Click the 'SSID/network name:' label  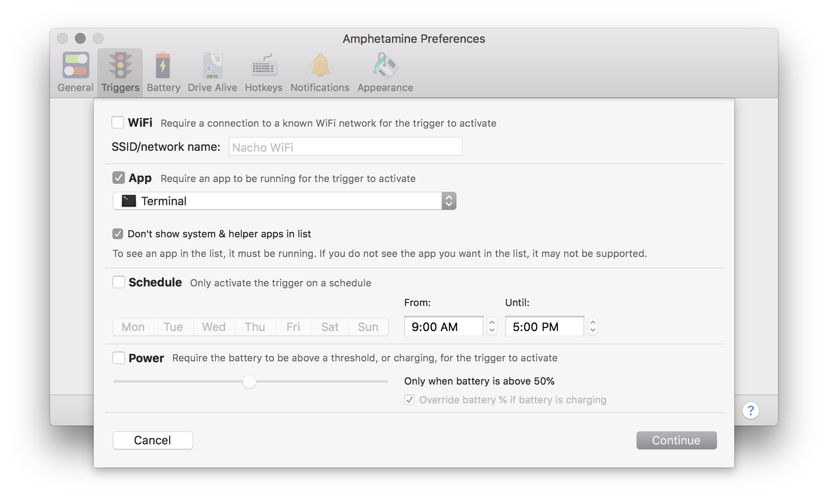coord(166,147)
